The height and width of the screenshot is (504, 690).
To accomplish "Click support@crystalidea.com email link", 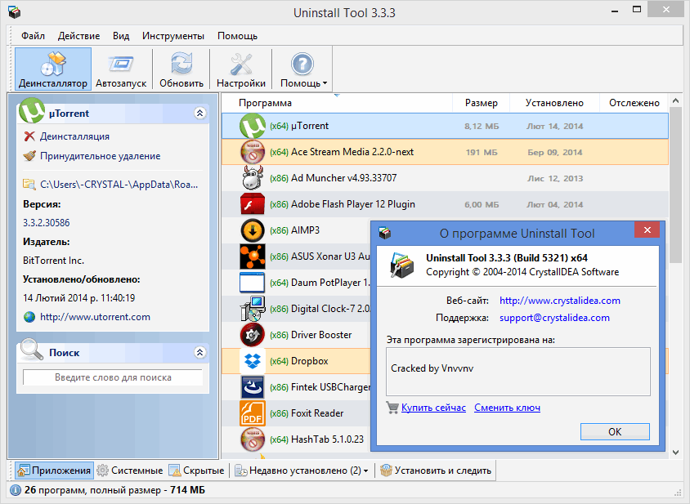I will [554, 318].
